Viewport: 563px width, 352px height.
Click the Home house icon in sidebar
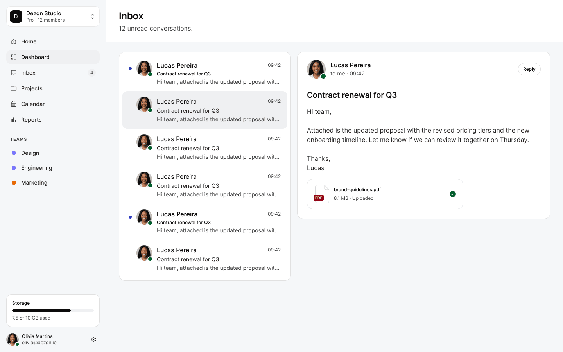coord(14,41)
